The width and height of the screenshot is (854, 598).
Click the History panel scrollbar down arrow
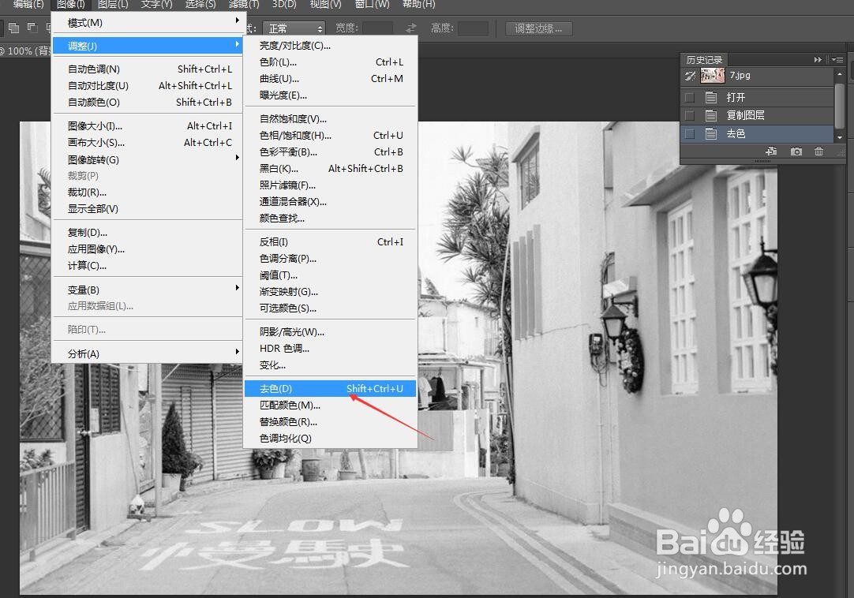839,137
